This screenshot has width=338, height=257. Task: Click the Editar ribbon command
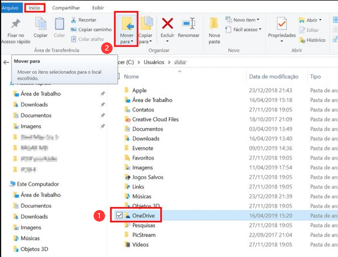tap(309, 30)
